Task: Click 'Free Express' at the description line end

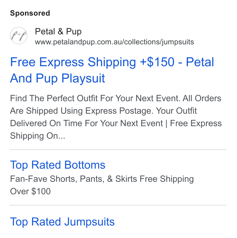Action: [x=196, y=123]
